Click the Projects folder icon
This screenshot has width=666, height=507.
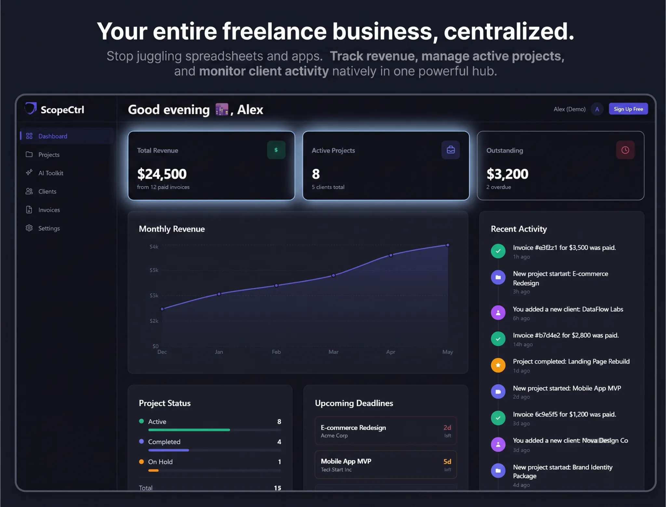point(29,154)
